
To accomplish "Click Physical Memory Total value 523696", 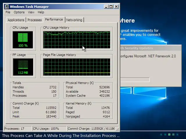I will [105, 87].
